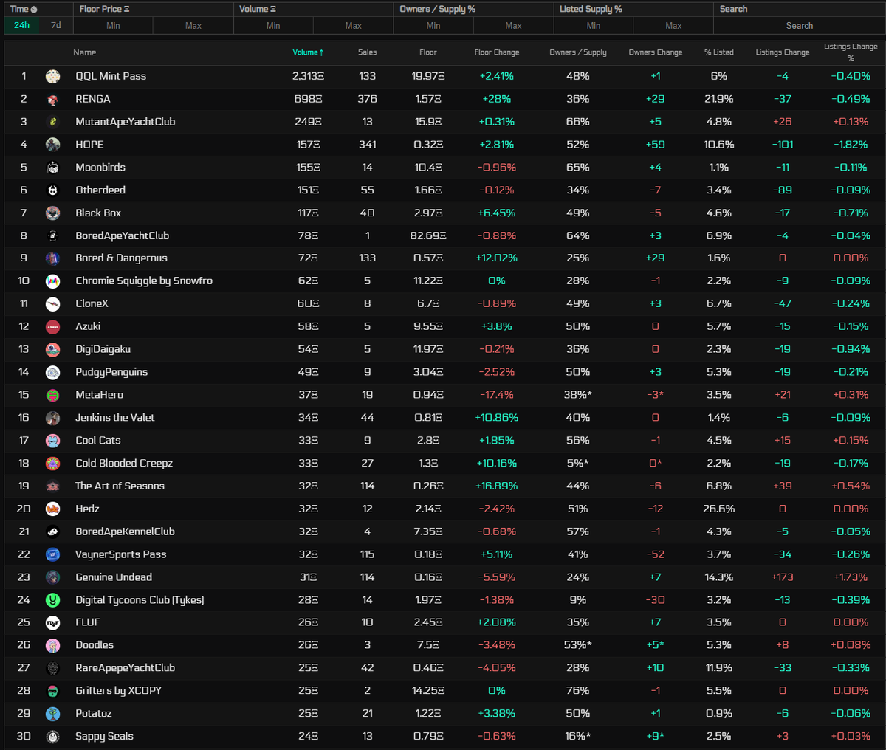The image size is (886, 750).
Task: Sort by the Floor Change column header
Action: pyautogui.click(x=497, y=52)
